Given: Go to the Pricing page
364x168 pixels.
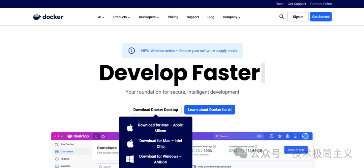Looking at the screenshot, I should [x=173, y=17].
